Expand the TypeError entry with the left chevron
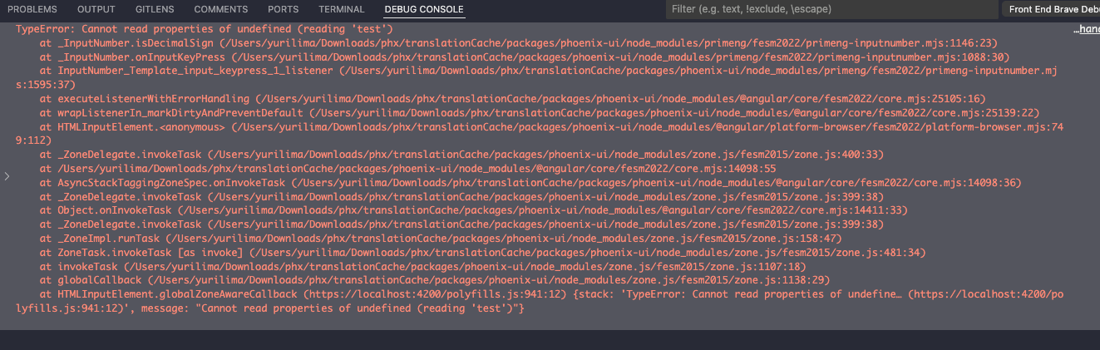 8,176
